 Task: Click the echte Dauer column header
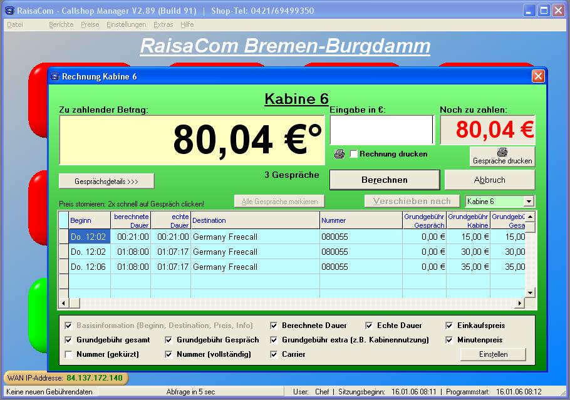[171, 220]
